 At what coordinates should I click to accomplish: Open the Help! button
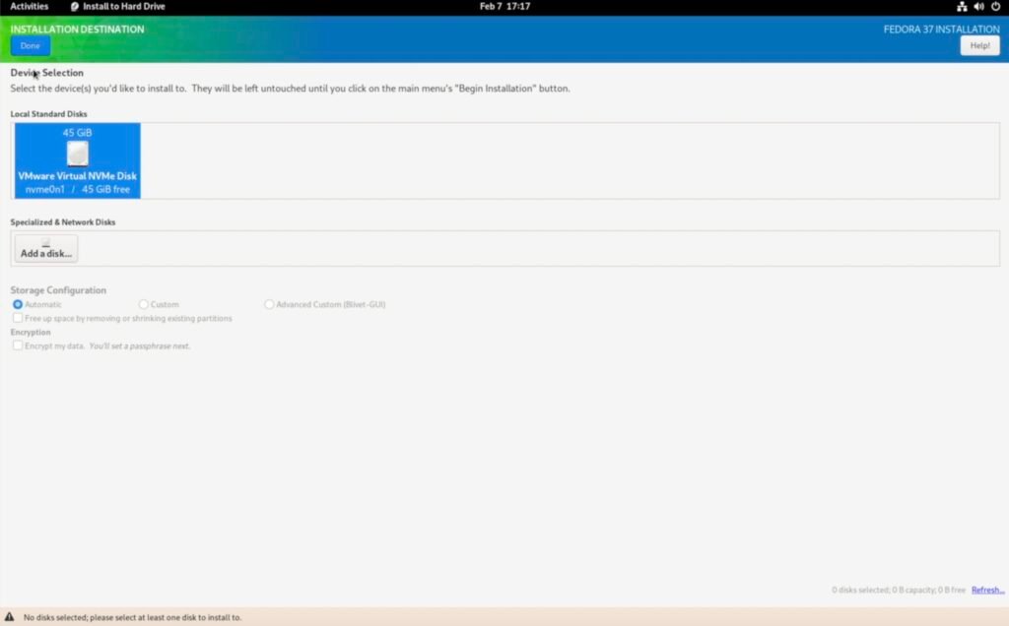(x=979, y=45)
